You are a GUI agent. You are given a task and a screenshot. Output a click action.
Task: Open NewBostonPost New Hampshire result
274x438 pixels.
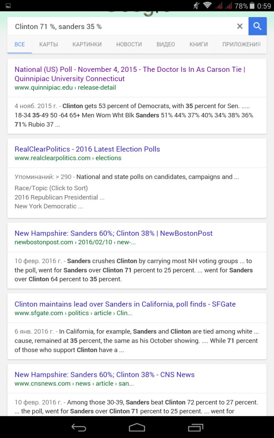click(113, 233)
